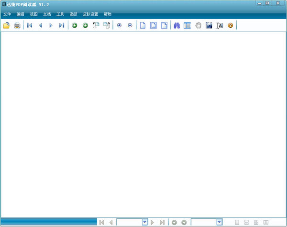
Task: Switch to continuous page layout in status bar
Action: point(246,222)
